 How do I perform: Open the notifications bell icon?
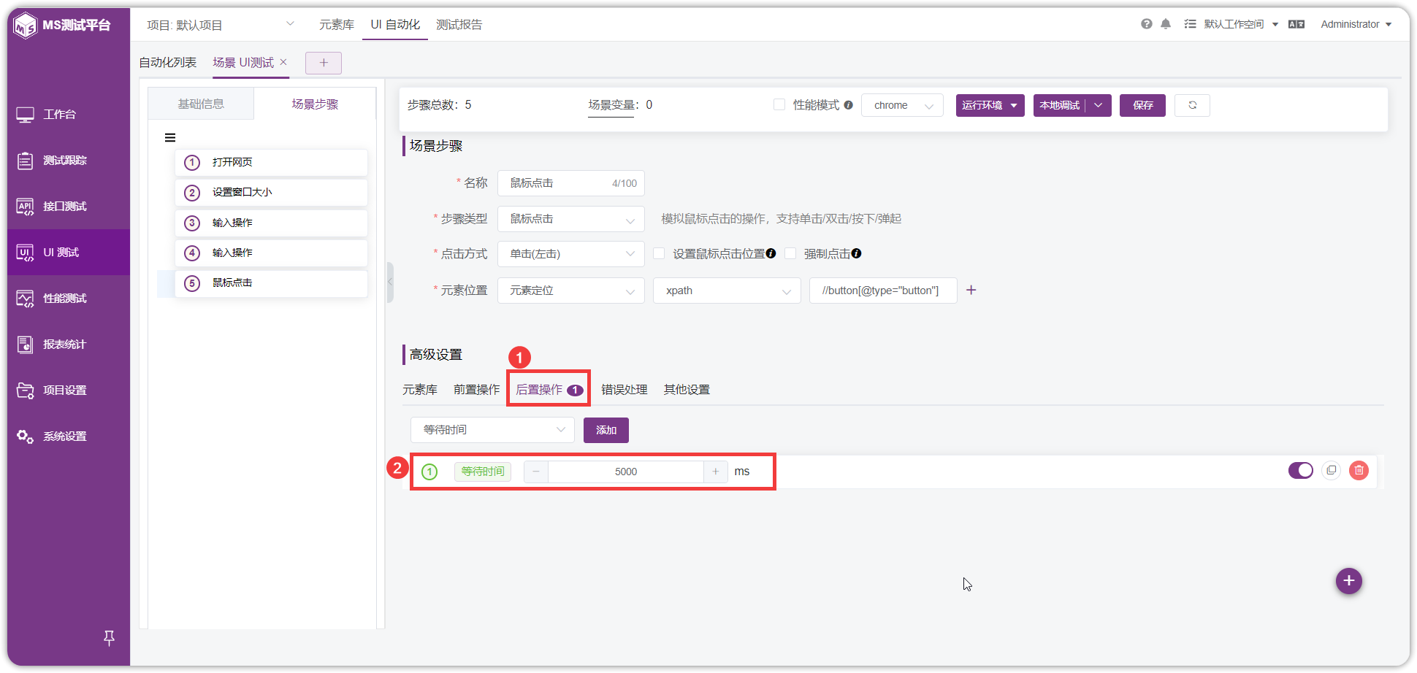click(1166, 24)
